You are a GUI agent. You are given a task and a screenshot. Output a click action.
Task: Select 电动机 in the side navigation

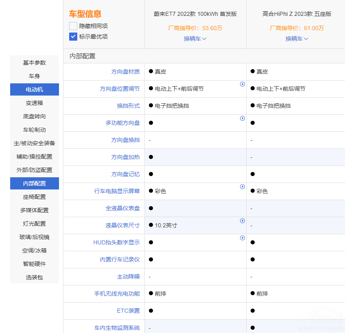35,89
